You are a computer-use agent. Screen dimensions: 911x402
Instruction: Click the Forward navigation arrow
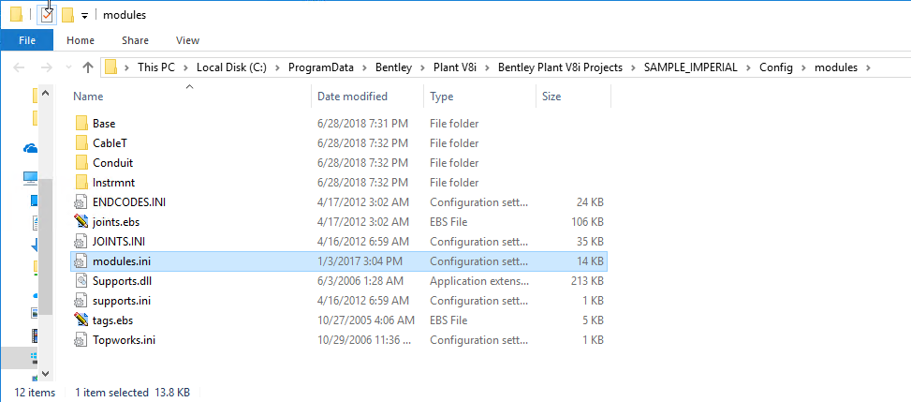47,67
